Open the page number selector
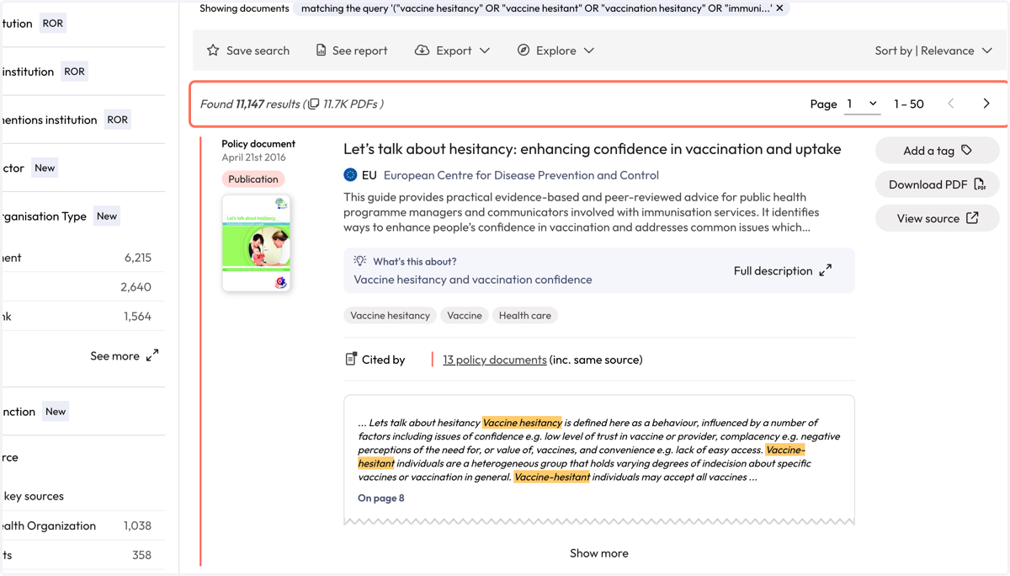 pyautogui.click(x=862, y=104)
